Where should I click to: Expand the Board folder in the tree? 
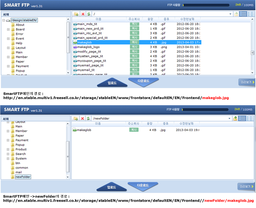[x=8, y=29]
